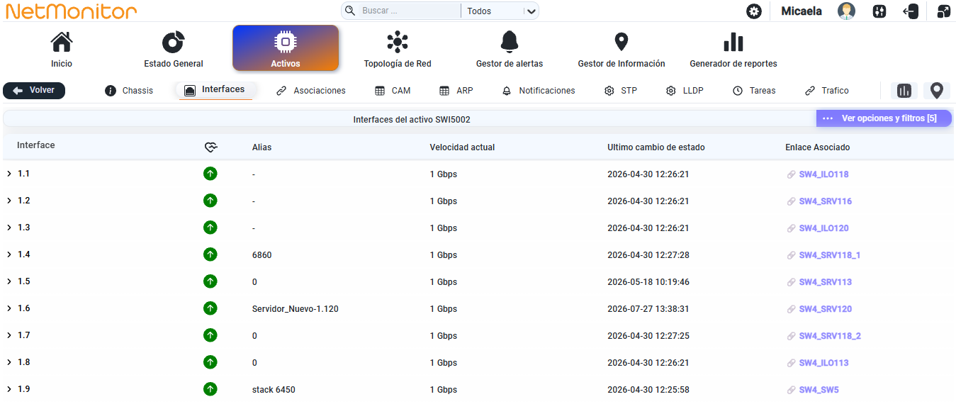Click the map location pin icon
The width and height of the screenshot is (956, 409).
(x=937, y=91)
